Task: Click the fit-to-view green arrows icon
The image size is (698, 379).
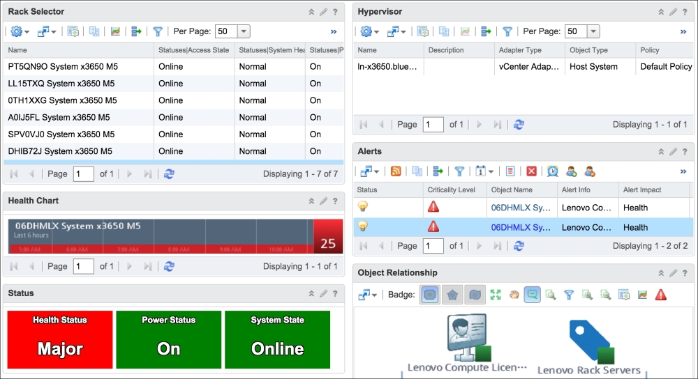Action: pos(496,295)
